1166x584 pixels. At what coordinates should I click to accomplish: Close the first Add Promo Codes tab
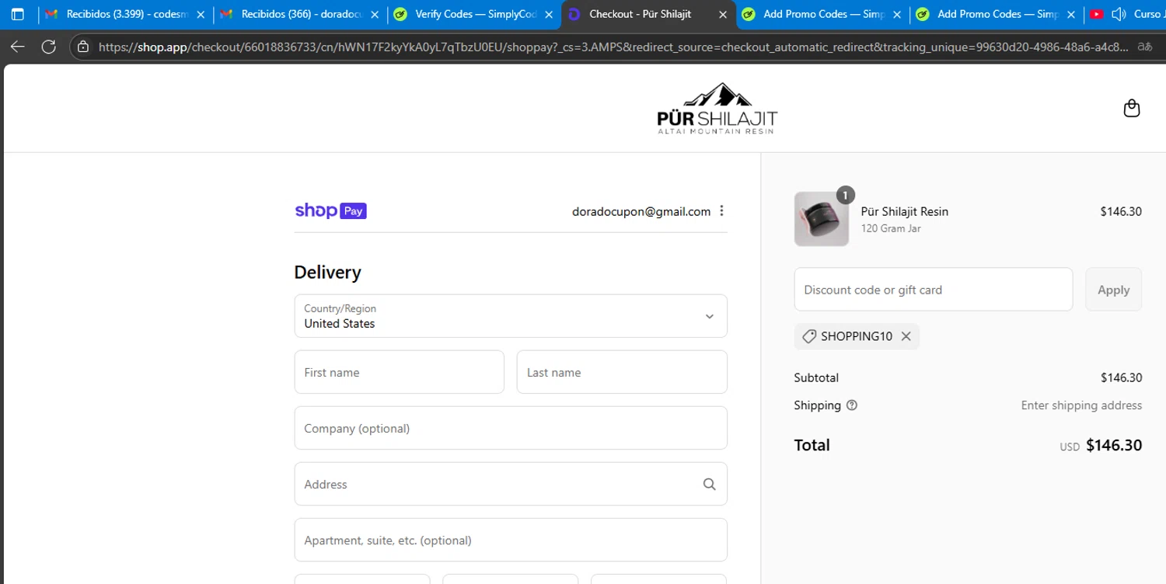[897, 14]
